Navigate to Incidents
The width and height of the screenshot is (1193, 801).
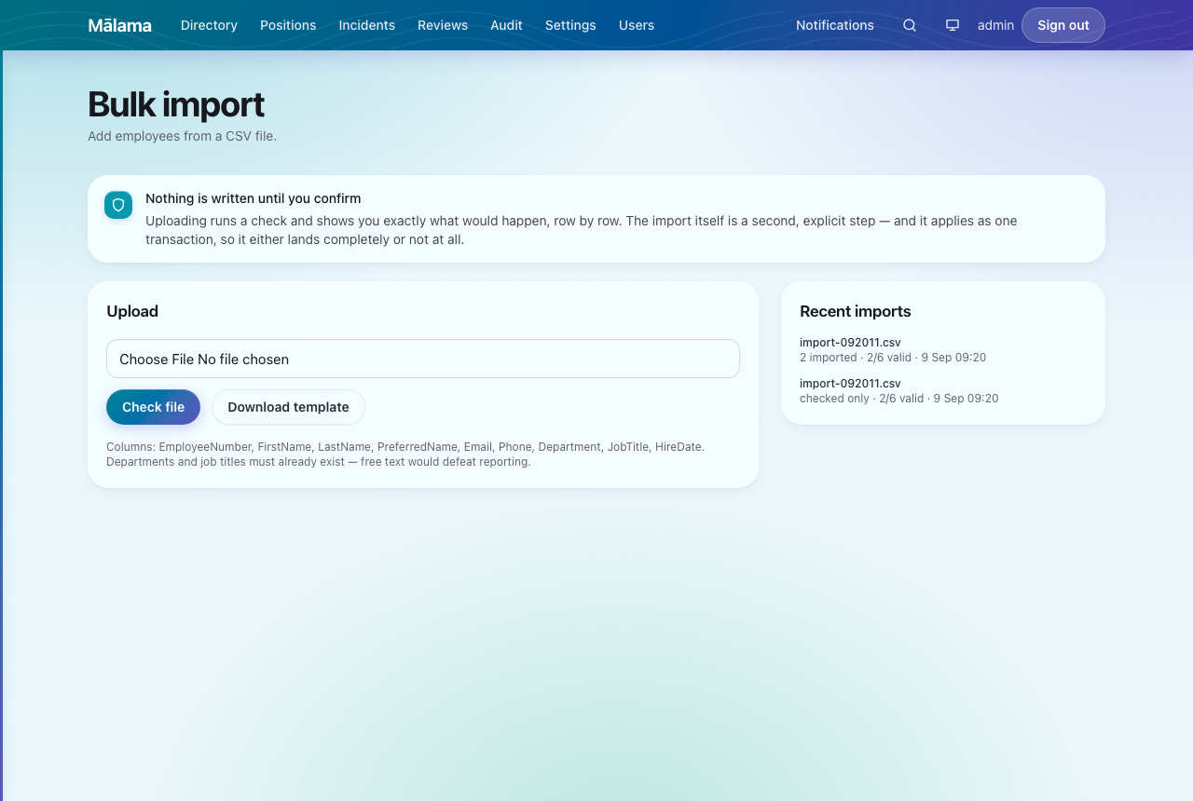tap(366, 25)
